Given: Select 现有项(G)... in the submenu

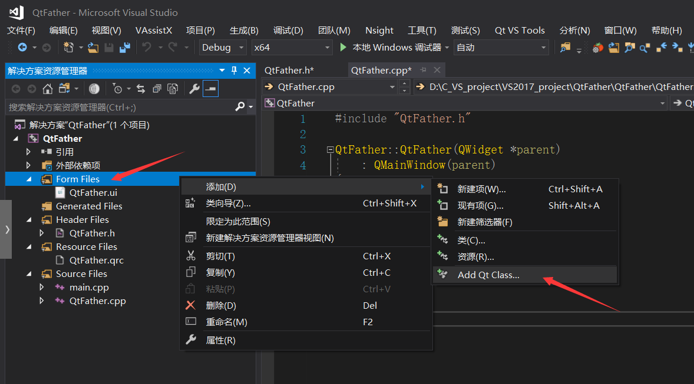Looking at the screenshot, I should point(524,205).
